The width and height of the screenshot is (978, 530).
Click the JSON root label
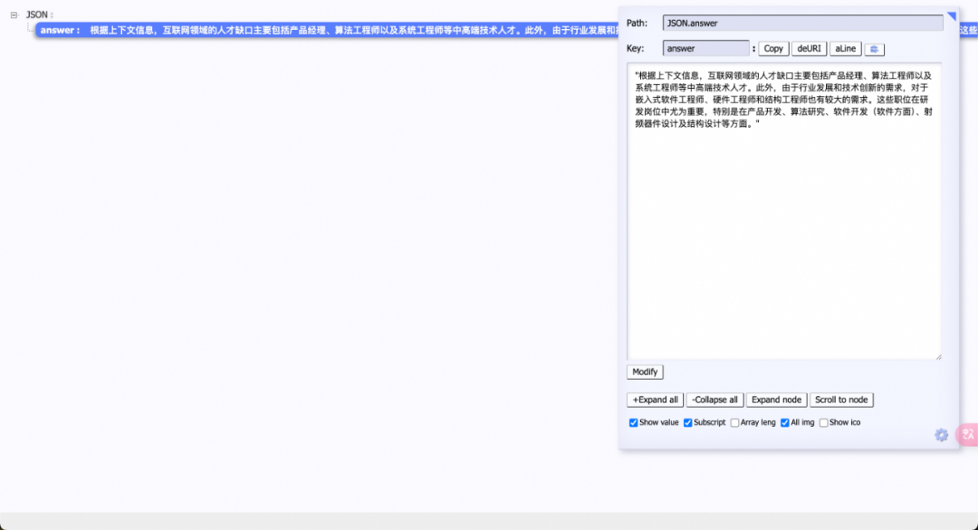(37, 15)
